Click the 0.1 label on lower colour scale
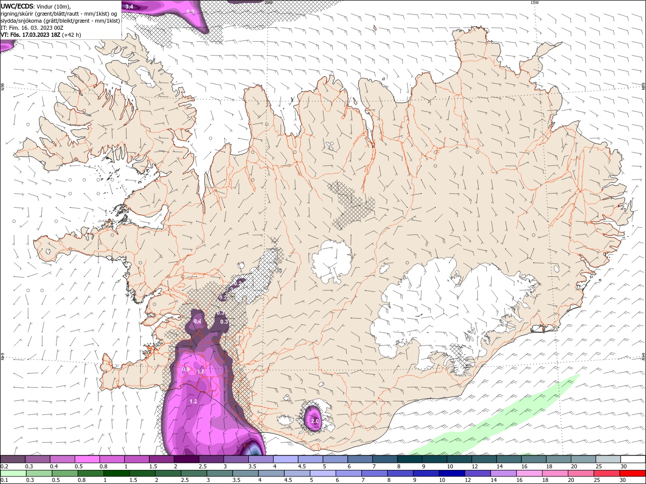646x484 pixels. point(4,480)
